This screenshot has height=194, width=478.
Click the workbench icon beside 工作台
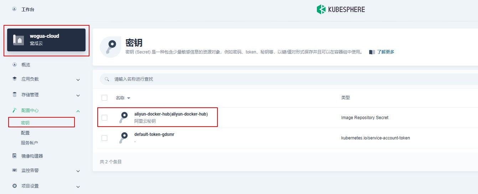tap(14, 9)
